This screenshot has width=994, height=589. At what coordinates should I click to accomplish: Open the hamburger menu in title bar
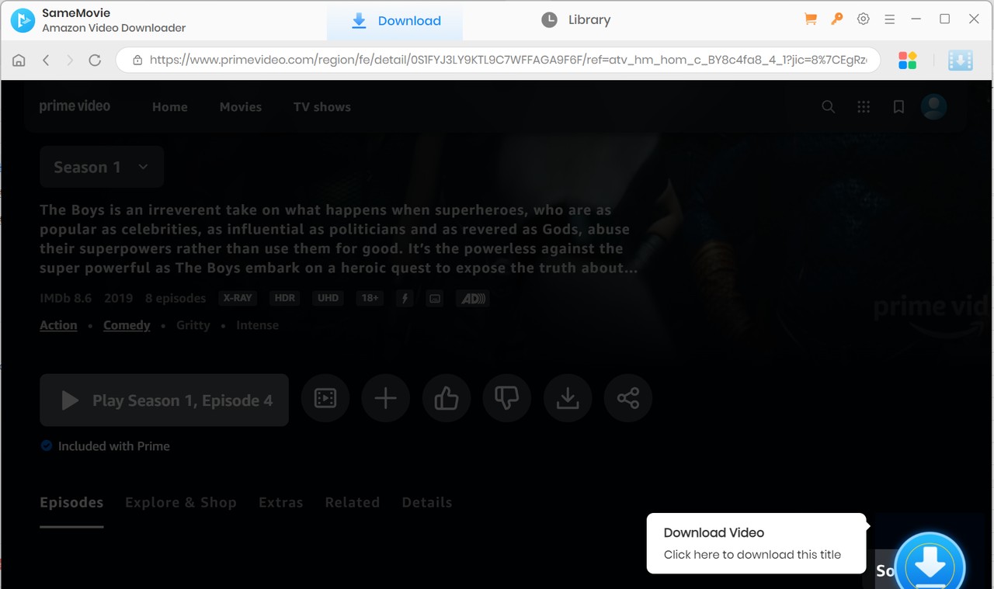[890, 19]
